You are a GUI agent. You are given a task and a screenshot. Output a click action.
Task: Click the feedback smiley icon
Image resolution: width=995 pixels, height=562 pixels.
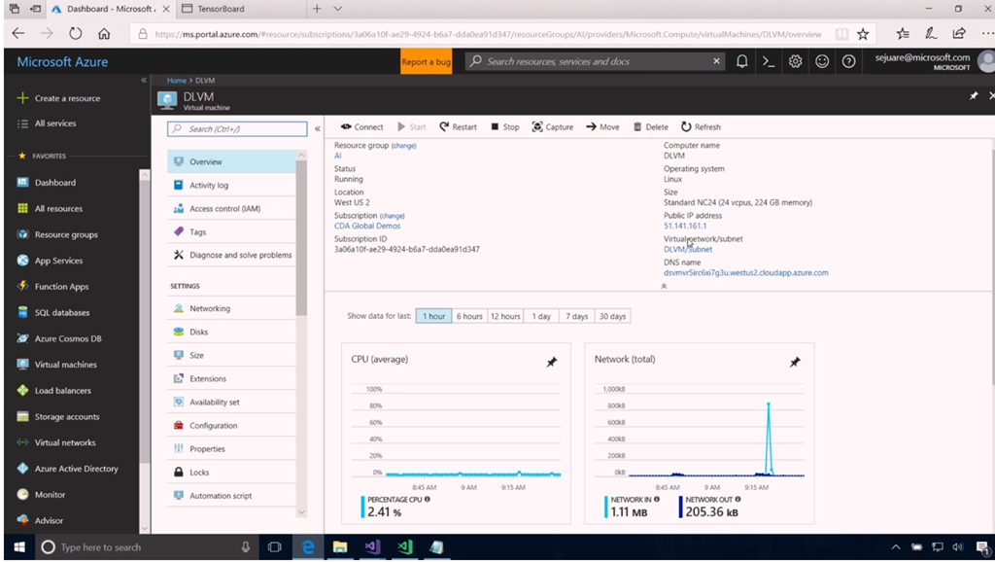pos(822,61)
